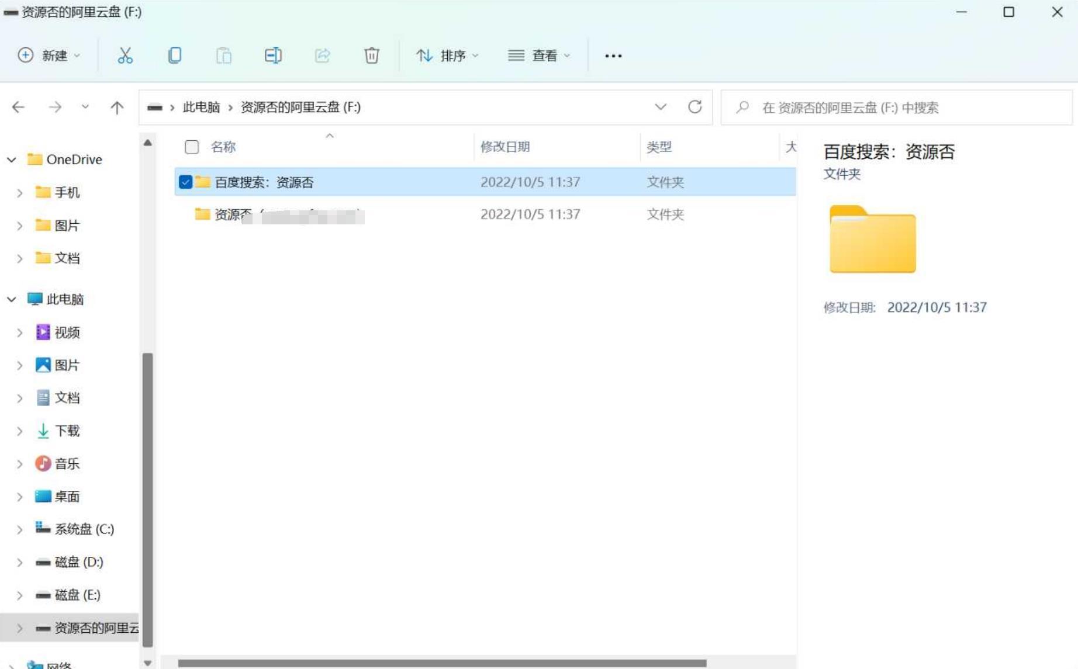The height and width of the screenshot is (669, 1078).
Task: Click the Cut scissors icon
Action: pos(125,56)
